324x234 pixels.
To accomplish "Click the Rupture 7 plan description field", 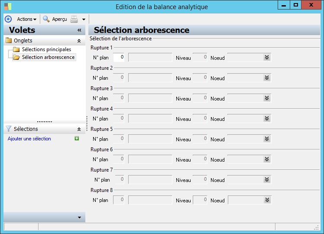I will click(x=150, y=179).
